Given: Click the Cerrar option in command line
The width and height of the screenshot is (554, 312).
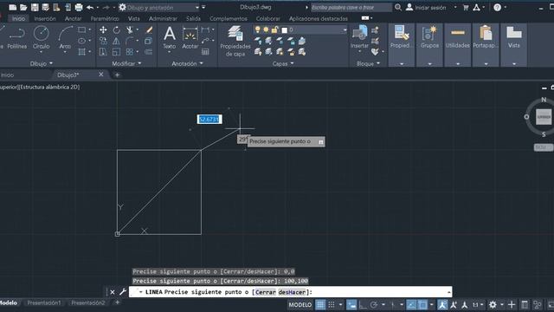Looking at the screenshot, I should tap(265, 292).
